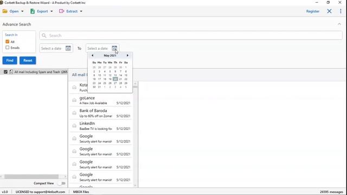The height and width of the screenshot is (195, 347).
Task: Select May 27 in the calendar
Action: [x=115, y=83]
